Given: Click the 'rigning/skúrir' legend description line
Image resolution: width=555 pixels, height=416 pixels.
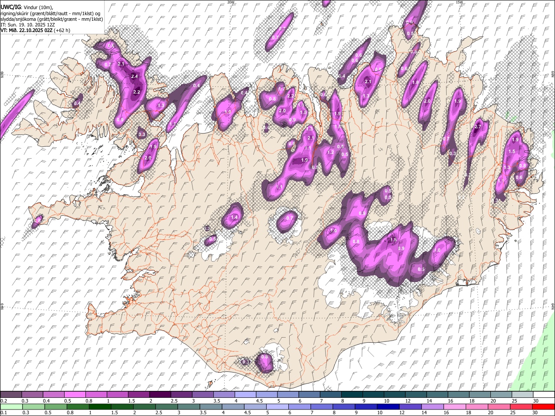Looking at the screenshot, I should pos(51,13).
